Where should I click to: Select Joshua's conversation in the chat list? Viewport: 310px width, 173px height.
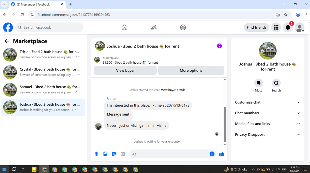pos(43,107)
